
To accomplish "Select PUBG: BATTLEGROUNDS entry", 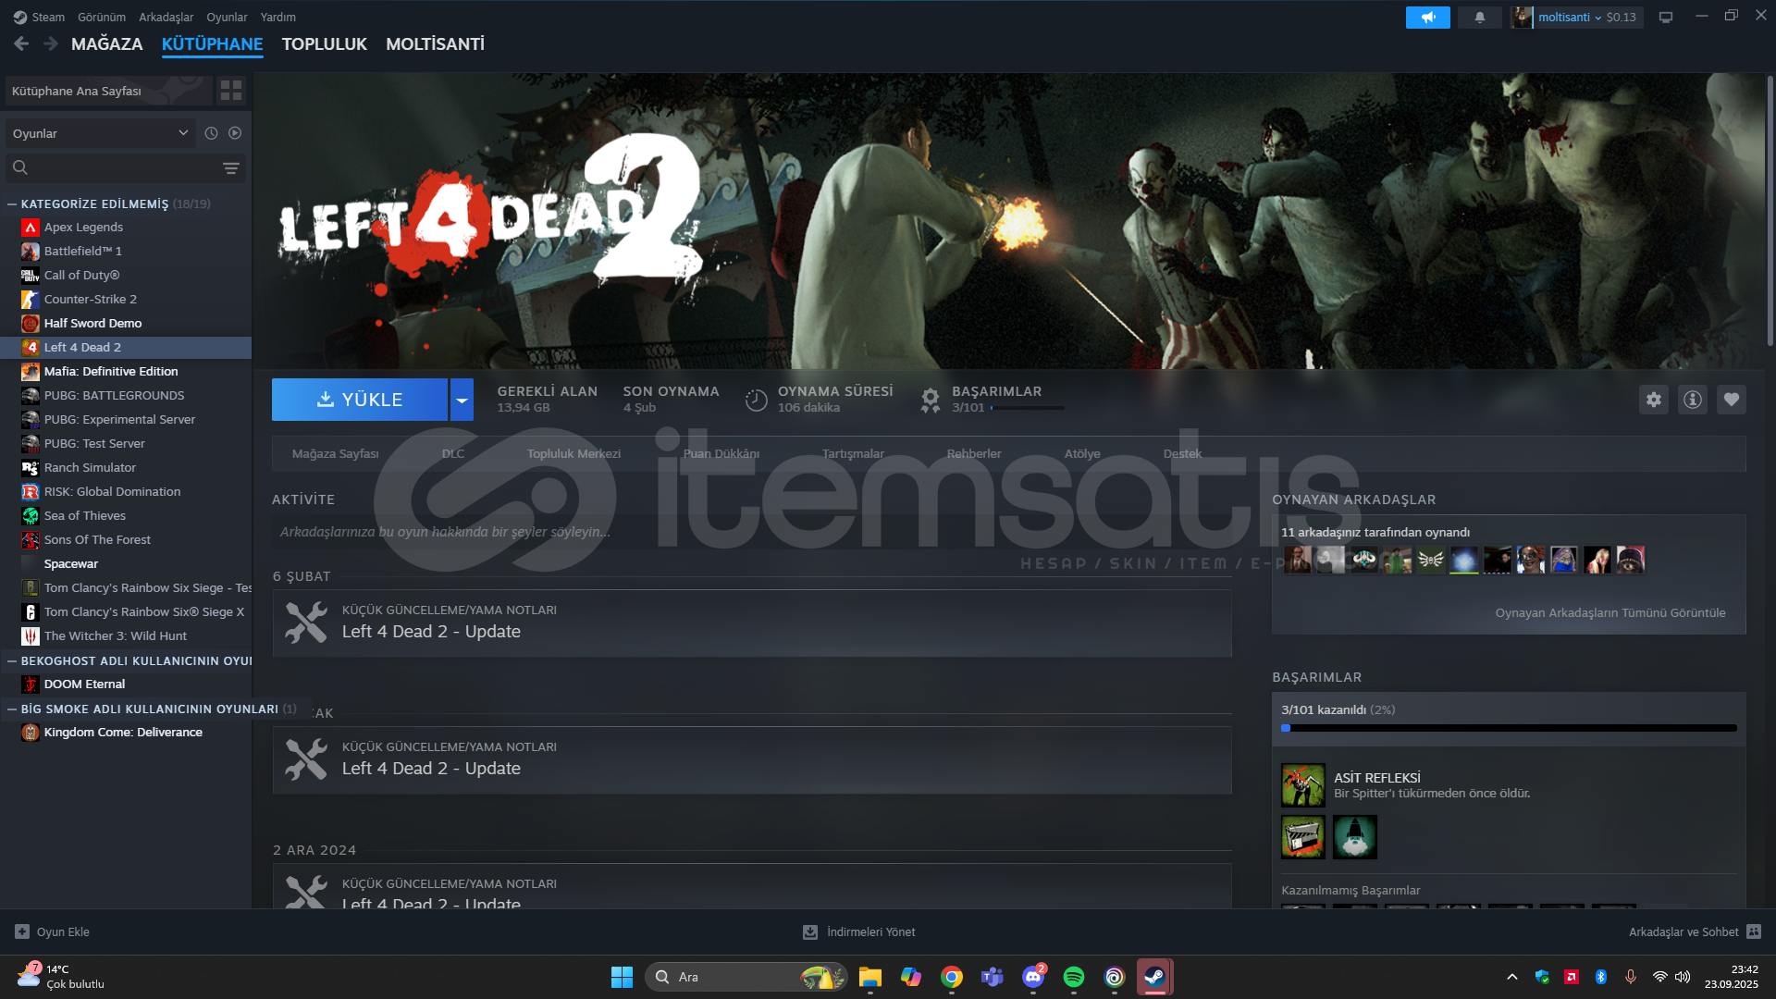I will [x=126, y=395].
